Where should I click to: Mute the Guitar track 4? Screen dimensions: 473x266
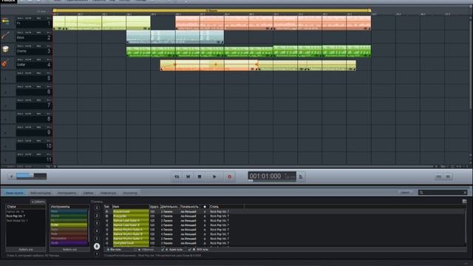coord(28,60)
